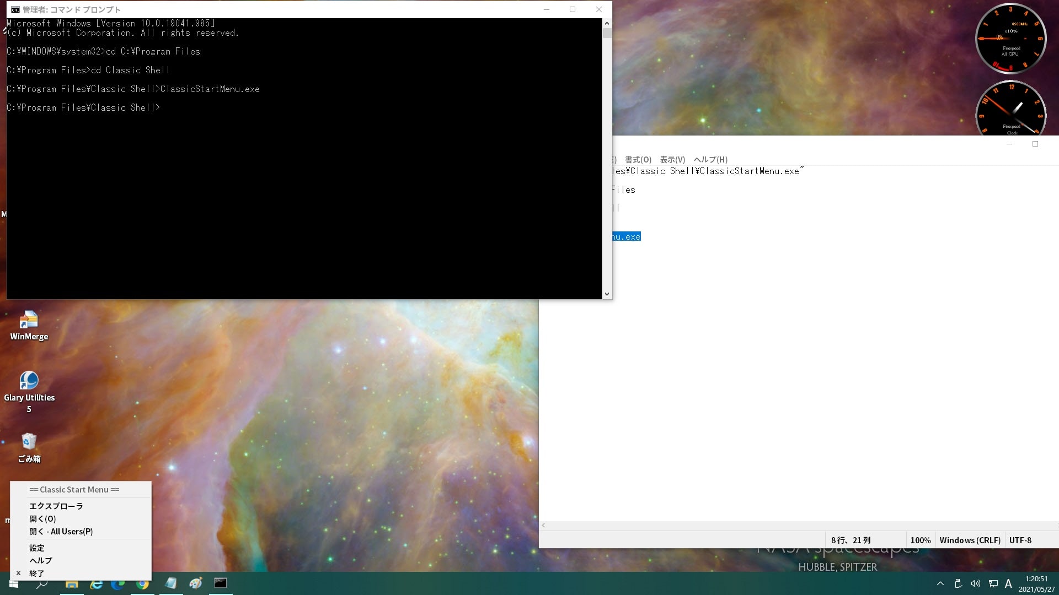1059x595 pixels.
Task: Launch Microsoft Edge from the taskbar
Action: (118, 583)
